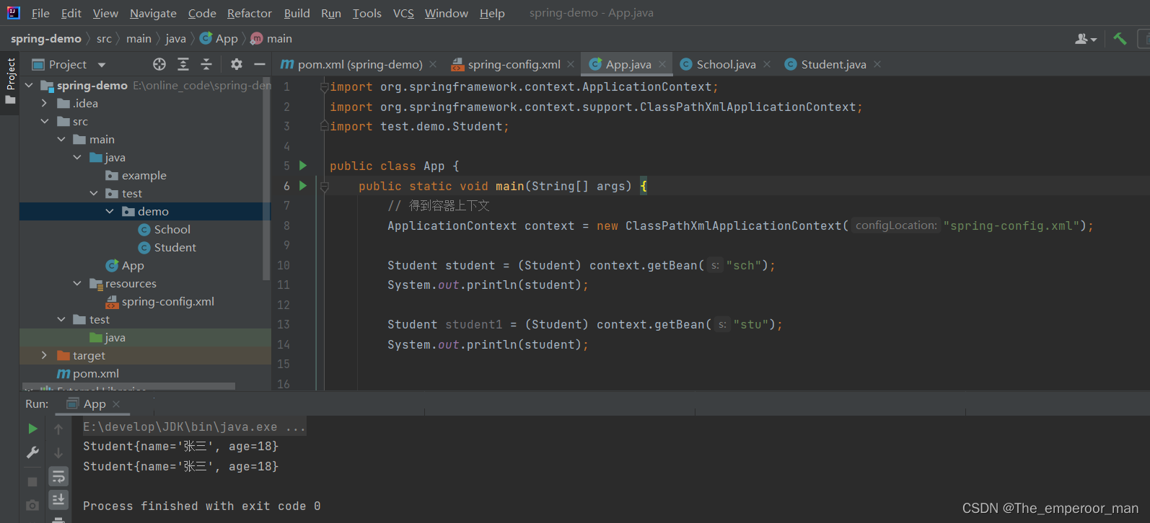
Task: Close the spring-config.xml editor tab
Action: coord(571,64)
